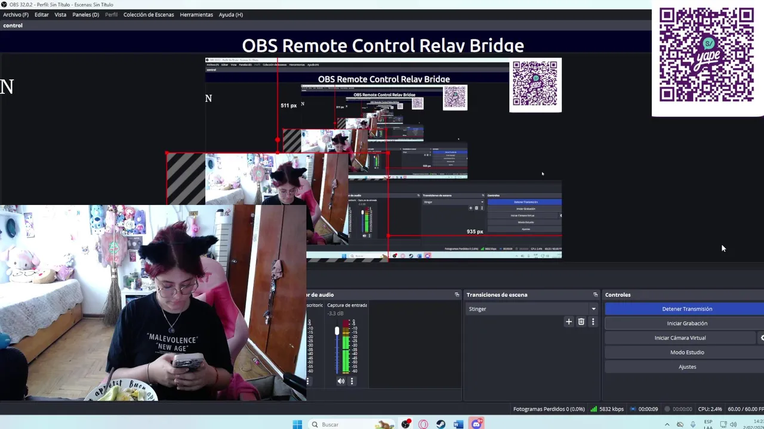Click the '00:00:00' recording timer
Image resolution: width=764 pixels, height=429 pixels.
click(682, 409)
